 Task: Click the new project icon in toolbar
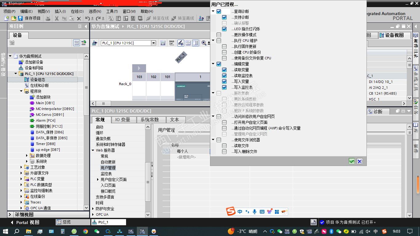(6, 18)
